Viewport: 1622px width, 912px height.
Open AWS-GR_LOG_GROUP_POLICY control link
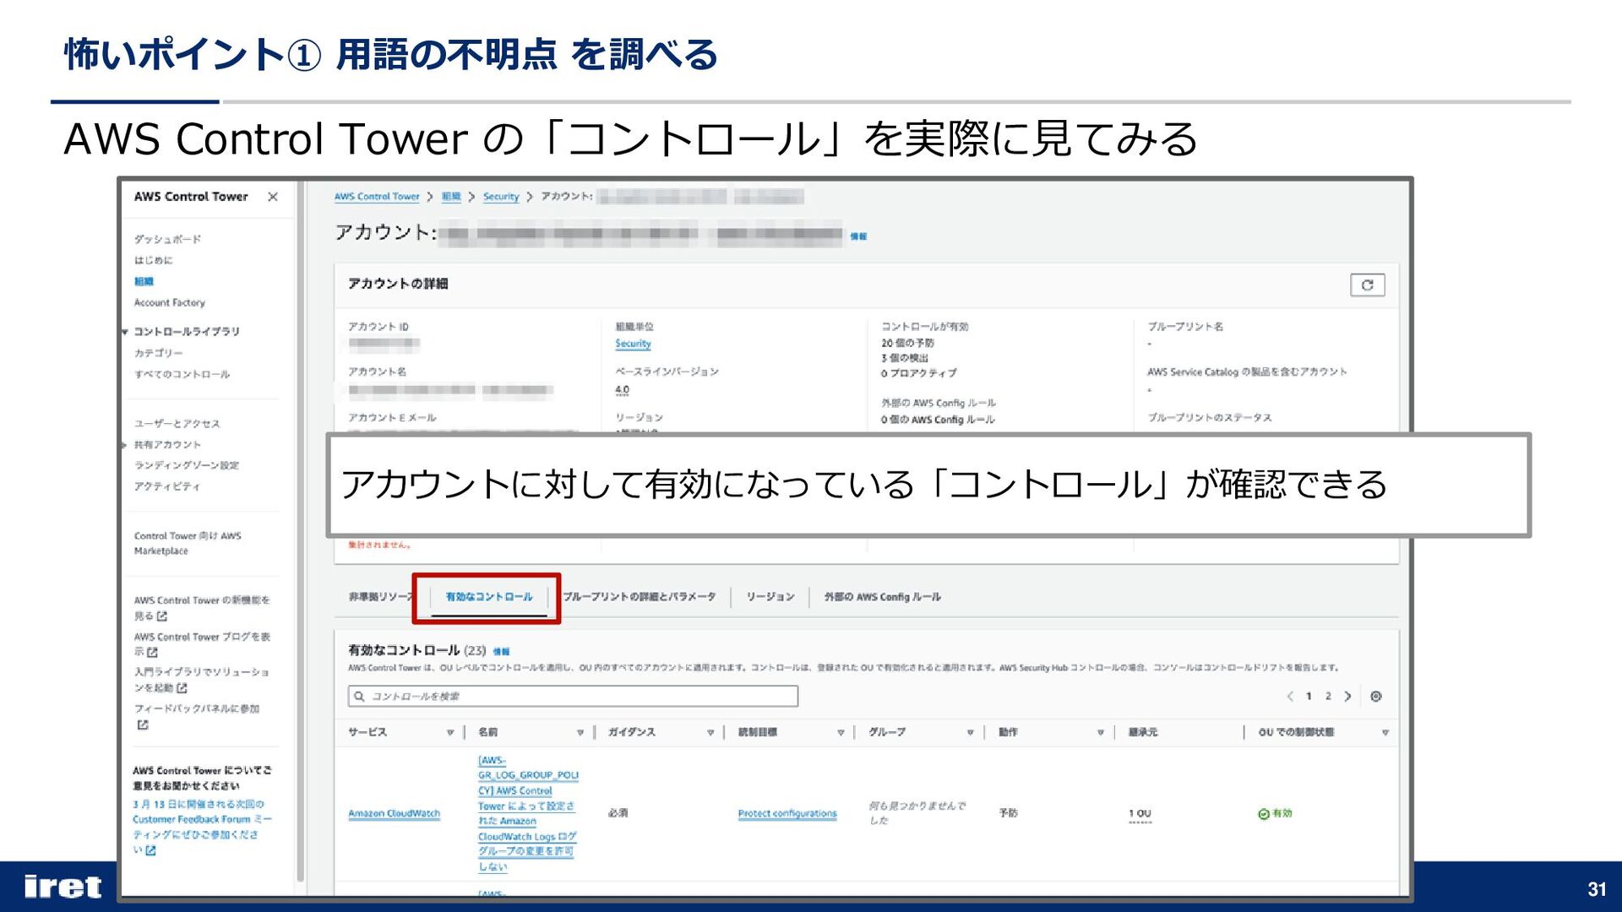(x=528, y=814)
